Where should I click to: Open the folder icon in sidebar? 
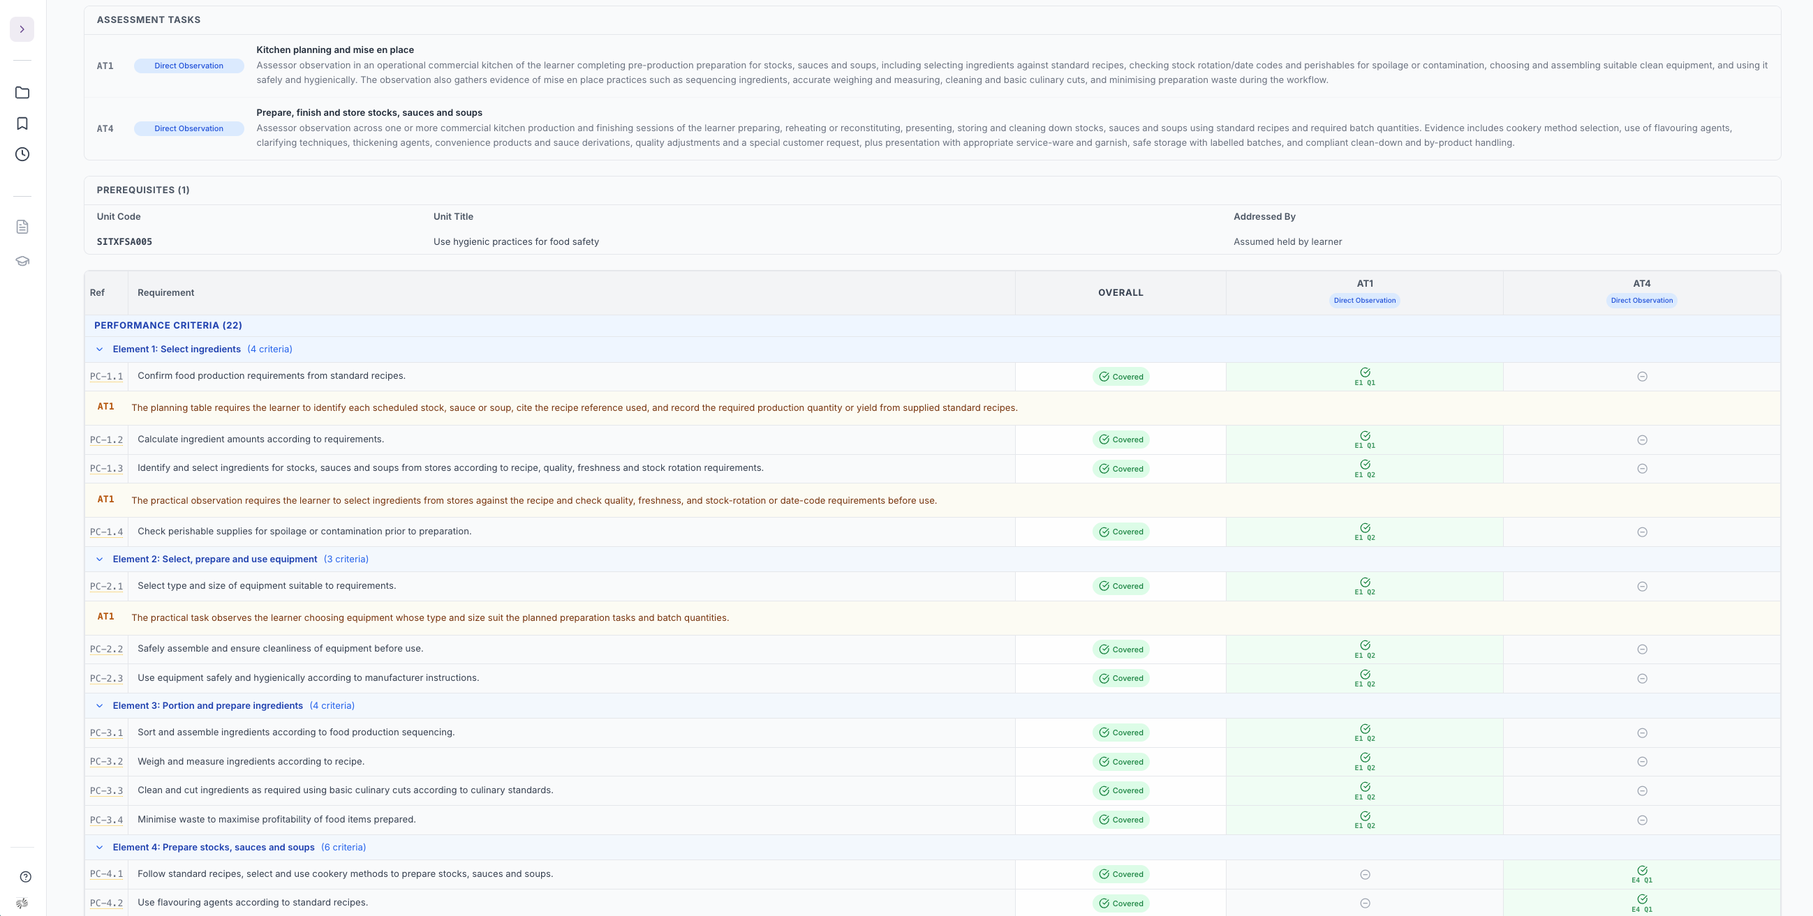22,93
